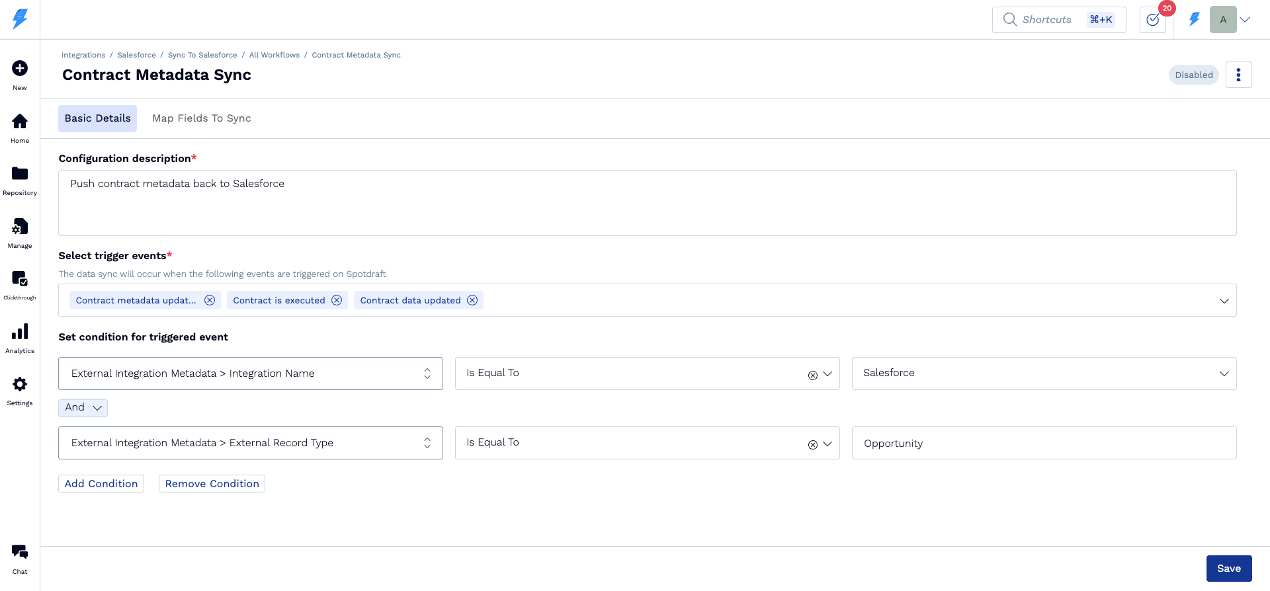Save the workflow configuration
This screenshot has width=1270, height=591.
[x=1228, y=569]
